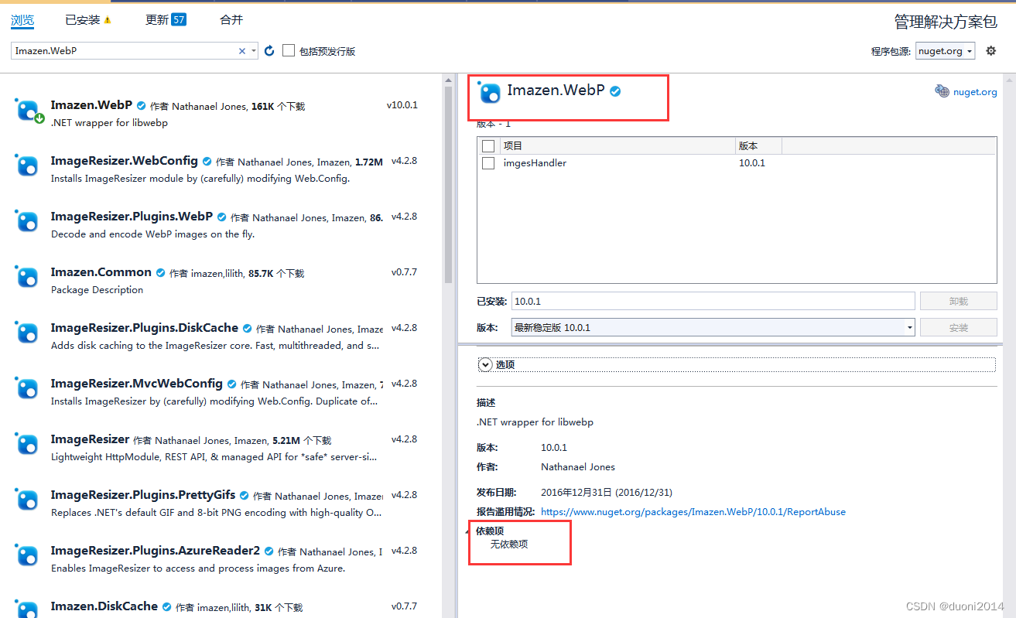Open the 版本 最新稳定版 10.0.1 dropdown
Image resolution: width=1016 pixels, height=618 pixels.
[x=713, y=327]
